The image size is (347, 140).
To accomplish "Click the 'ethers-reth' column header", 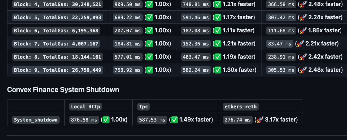I will point(241,107).
